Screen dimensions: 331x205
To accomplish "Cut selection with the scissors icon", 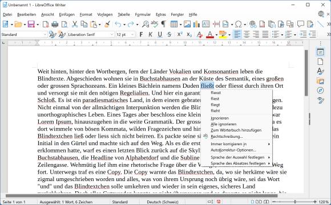I will coord(75,24).
